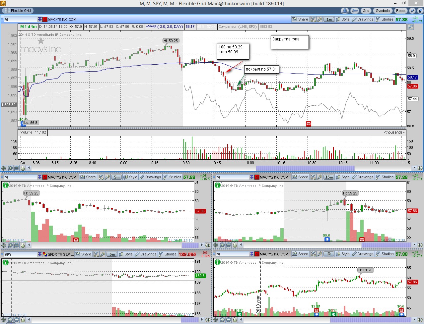This screenshot has height=324, width=424.
Task: Click Share in main 1m chart
Action: [x=300, y=19]
